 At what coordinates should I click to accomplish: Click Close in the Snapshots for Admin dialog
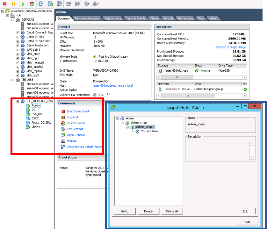pyautogui.click(x=247, y=222)
